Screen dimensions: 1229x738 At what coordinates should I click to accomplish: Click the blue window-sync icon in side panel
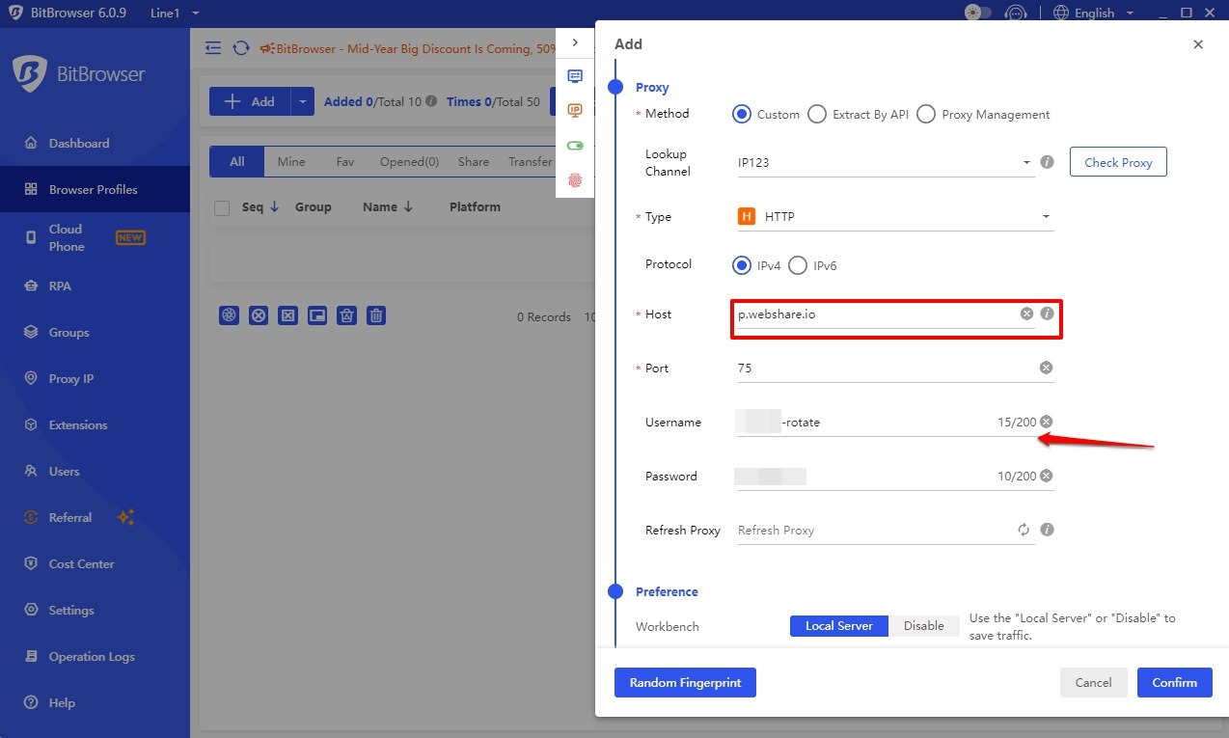575,76
